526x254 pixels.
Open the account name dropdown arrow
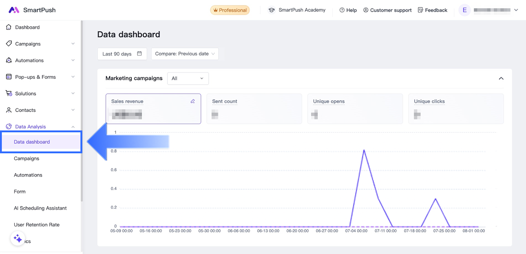click(516, 10)
